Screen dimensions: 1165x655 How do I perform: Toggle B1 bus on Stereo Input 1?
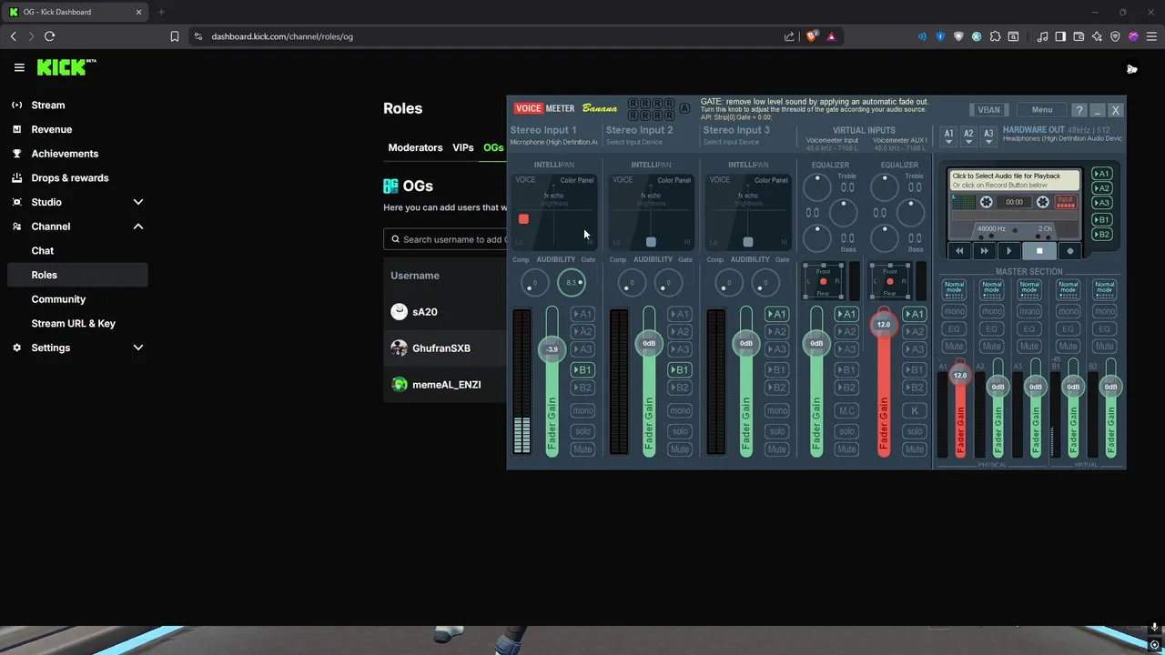tap(582, 370)
